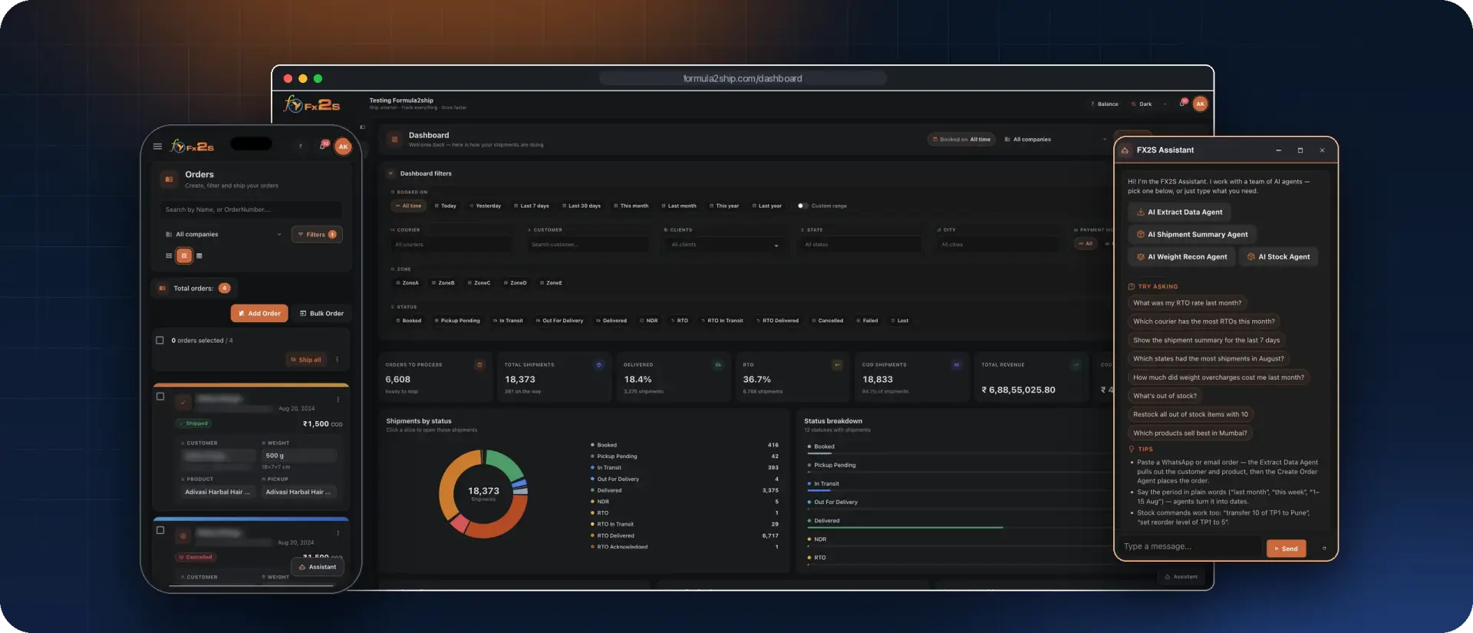
Task: Open the hamburger menu in the mobile view
Action: pyautogui.click(x=157, y=147)
